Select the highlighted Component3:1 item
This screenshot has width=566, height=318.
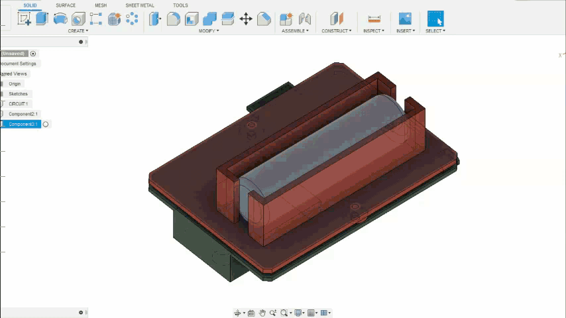click(23, 124)
